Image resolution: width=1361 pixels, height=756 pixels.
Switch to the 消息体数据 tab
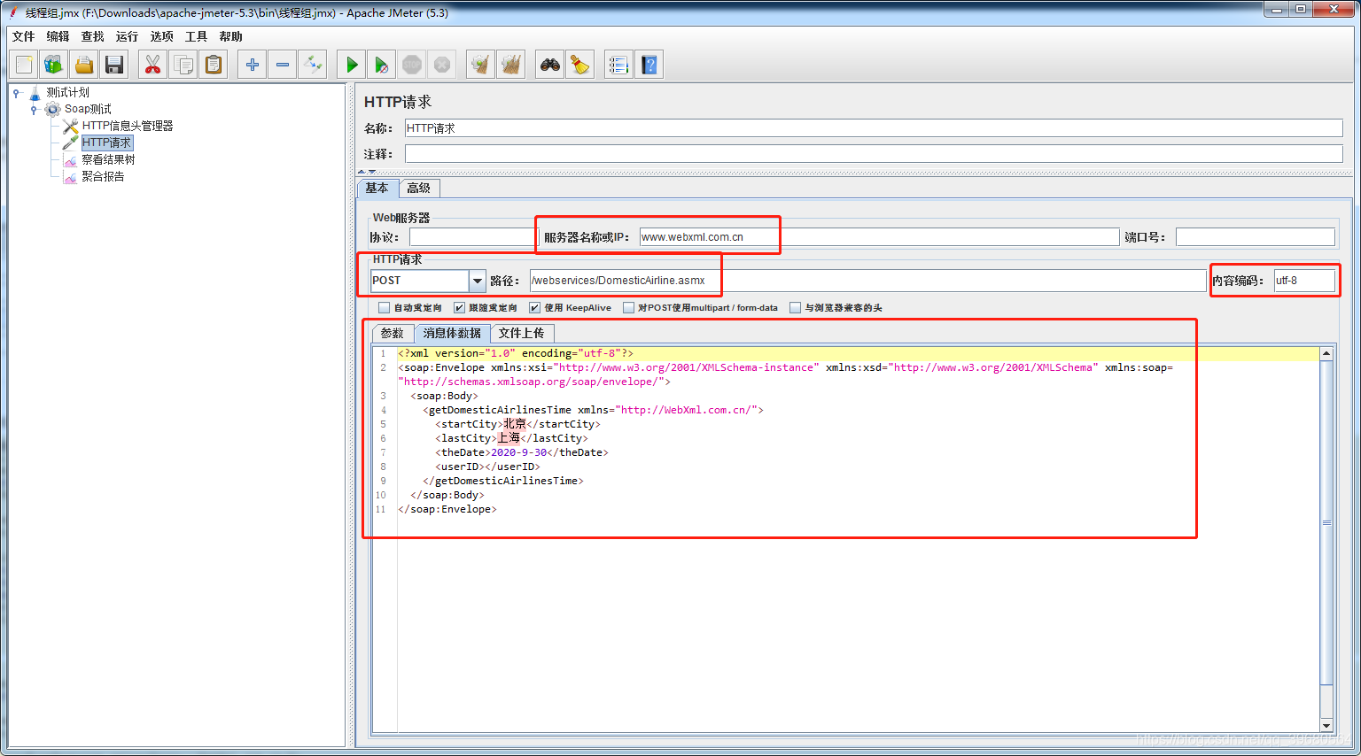click(452, 333)
